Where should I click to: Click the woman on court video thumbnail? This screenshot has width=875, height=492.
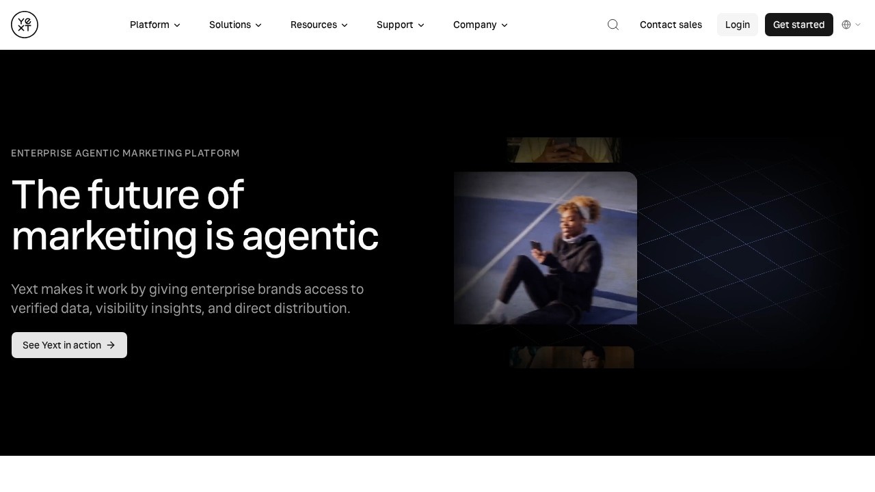point(546,248)
